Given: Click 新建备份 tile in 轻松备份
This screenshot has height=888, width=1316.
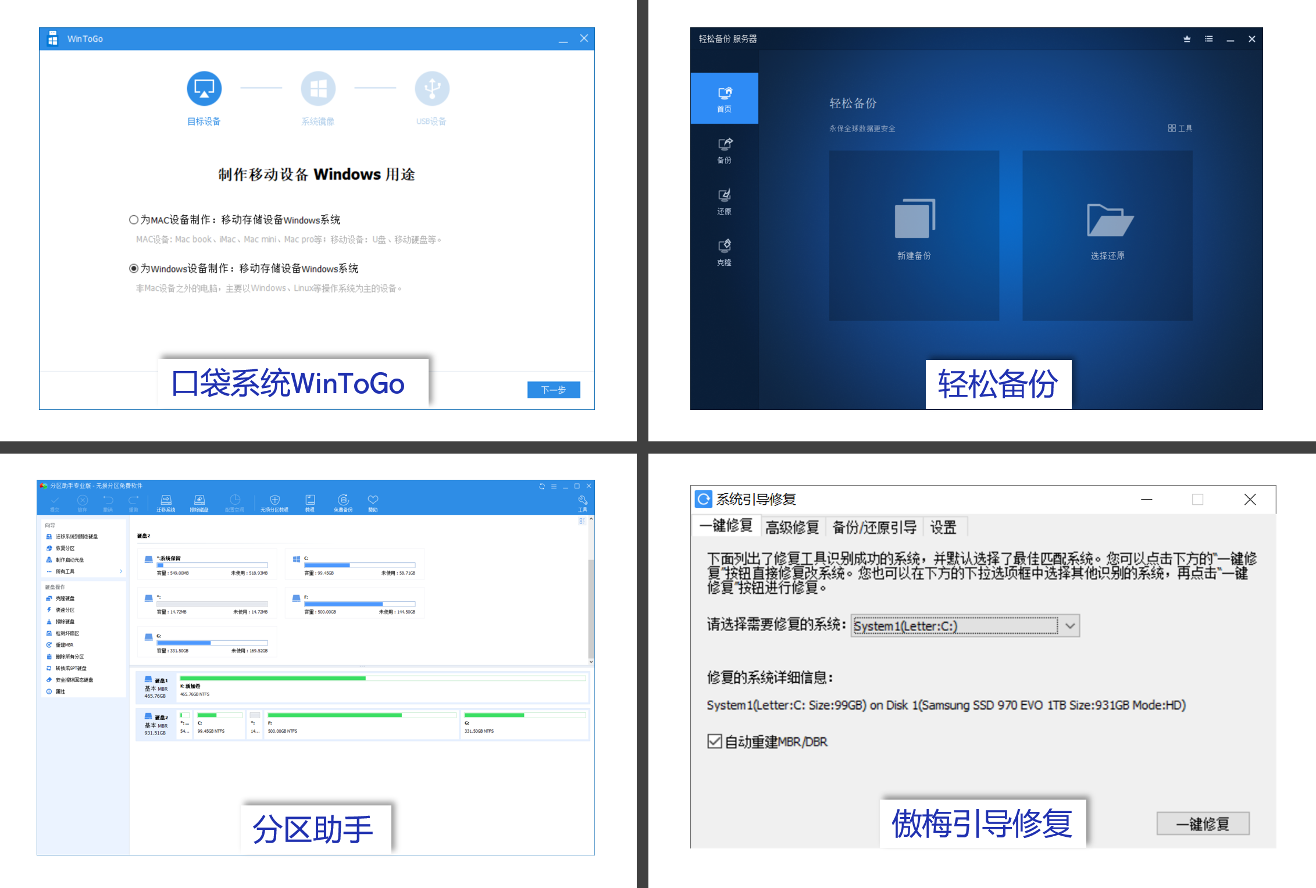Looking at the screenshot, I should [914, 236].
